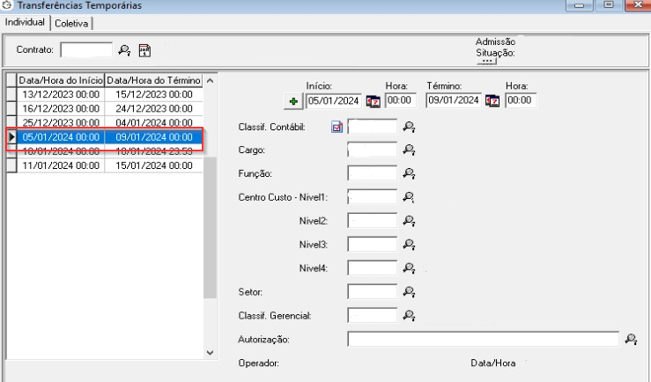Click the Data/Hora do Início column header
This screenshot has height=382, width=651.
point(62,80)
